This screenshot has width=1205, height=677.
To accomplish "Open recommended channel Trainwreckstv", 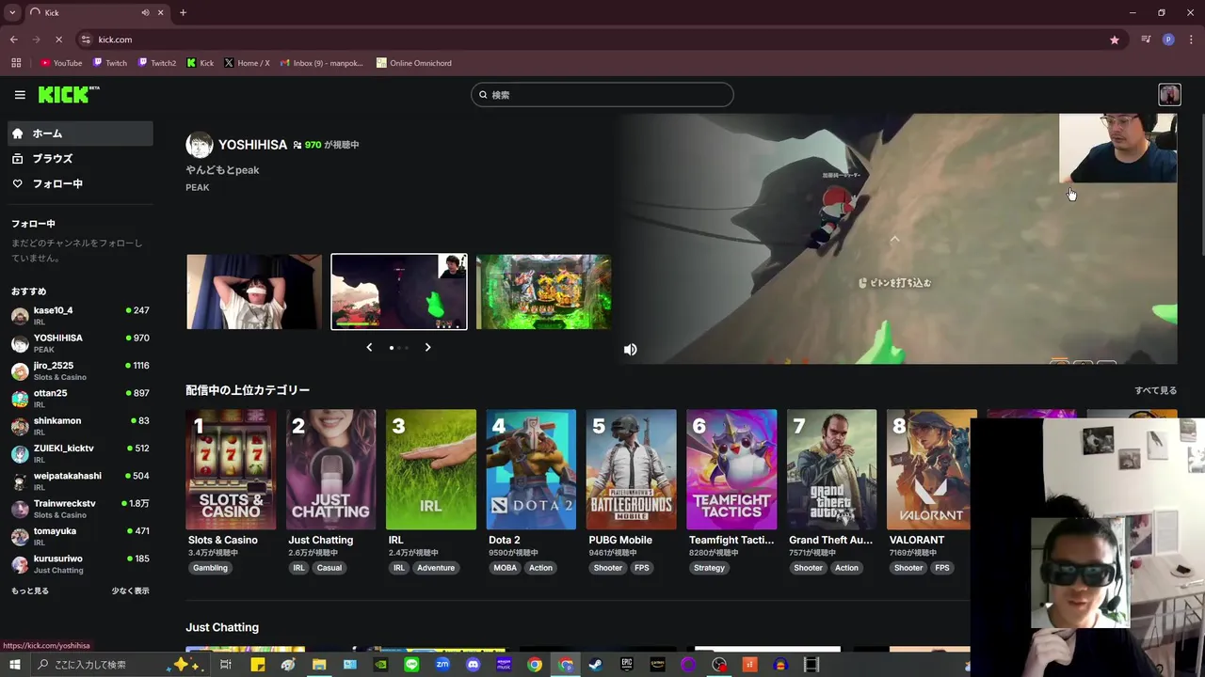I will [80, 509].
